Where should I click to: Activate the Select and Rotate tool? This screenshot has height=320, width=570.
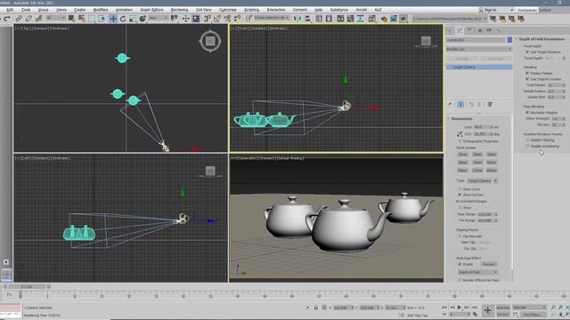[123, 19]
